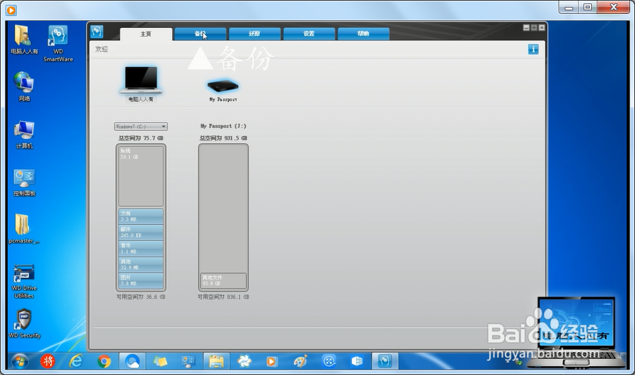Select the 主页 (Home) tab
Viewport: 635px width, 375px height.
[146, 34]
